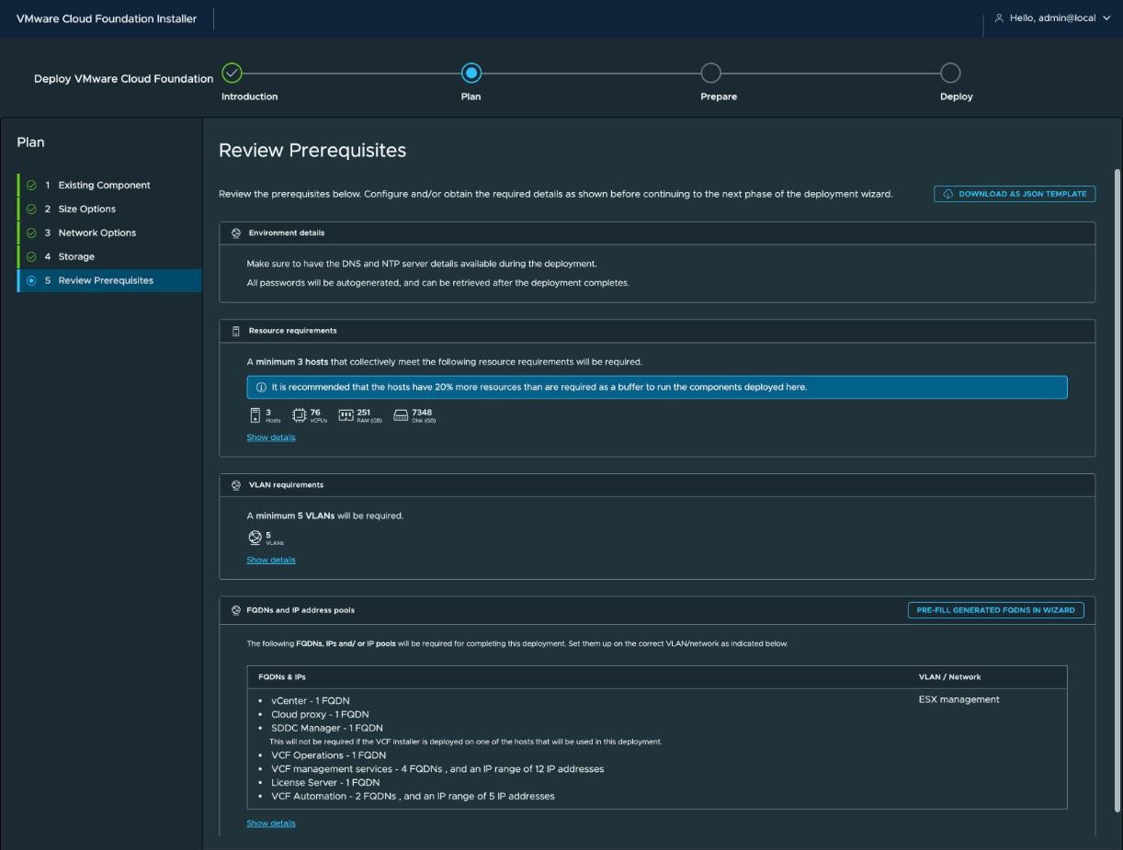
Task: Click the VCF Operations - 1 FQDN list item
Action: [329, 755]
